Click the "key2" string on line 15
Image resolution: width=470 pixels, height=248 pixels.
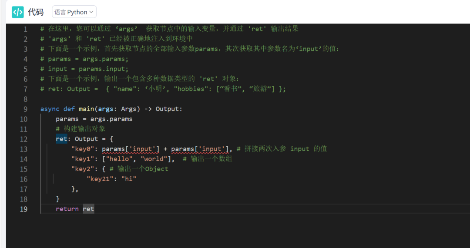(x=83, y=169)
